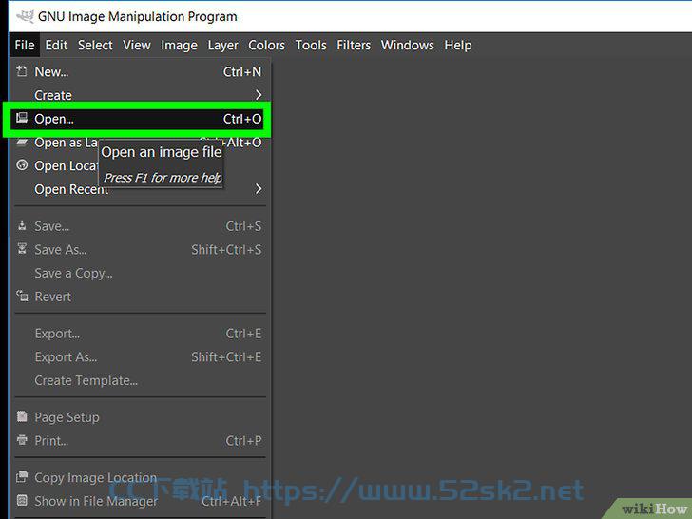
Task: Click the Shift+Ctrl+S shortcut label
Action: coord(226,249)
